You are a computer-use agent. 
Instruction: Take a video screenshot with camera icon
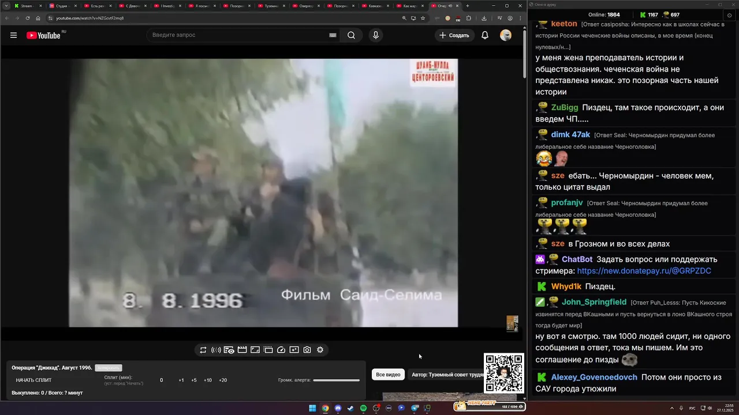click(307, 350)
